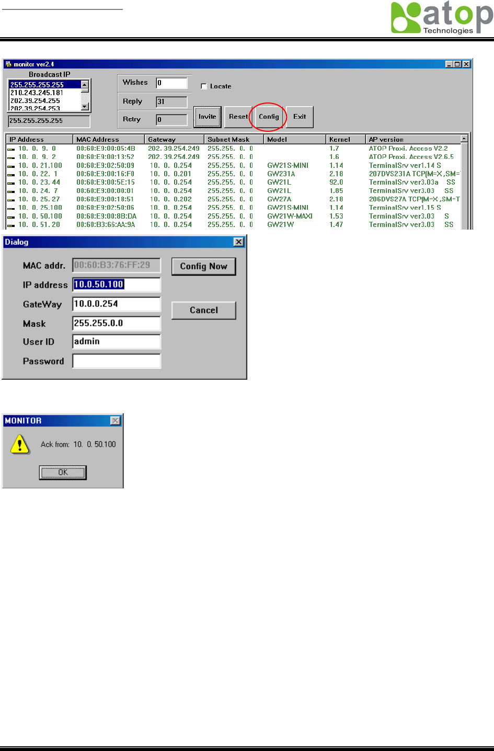Sort by AP version column header

click(x=413, y=139)
